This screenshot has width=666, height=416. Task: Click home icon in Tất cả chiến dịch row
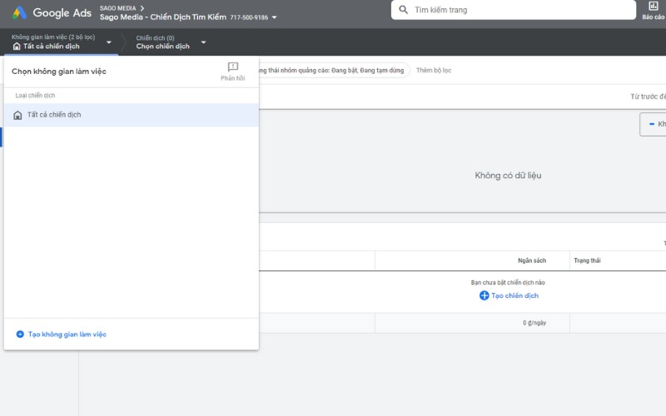pos(18,115)
